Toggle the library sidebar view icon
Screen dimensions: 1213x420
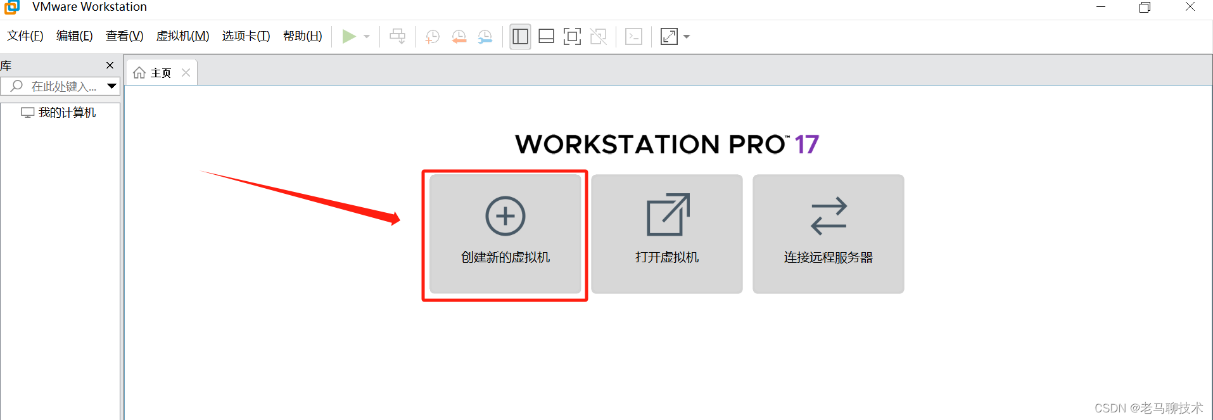pos(520,37)
